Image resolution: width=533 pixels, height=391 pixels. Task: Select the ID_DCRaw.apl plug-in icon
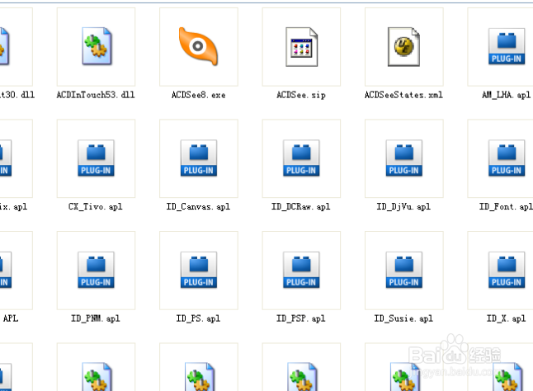pos(301,158)
